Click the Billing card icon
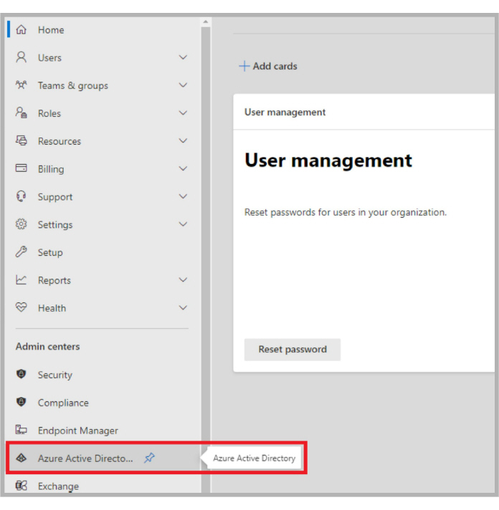499x510 pixels. pyautogui.click(x=22, y=168)
